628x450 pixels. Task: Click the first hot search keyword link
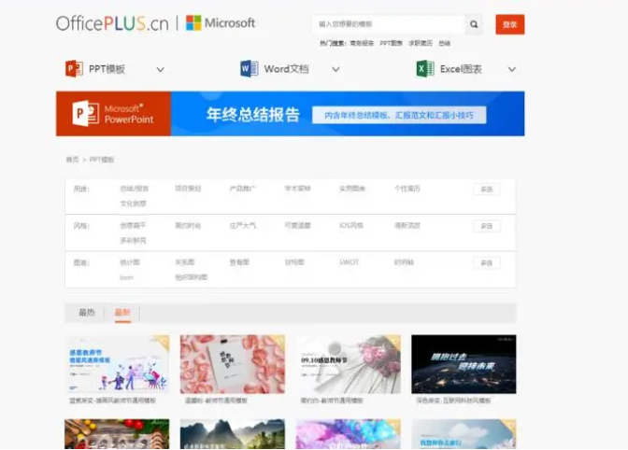coord(362,43)
